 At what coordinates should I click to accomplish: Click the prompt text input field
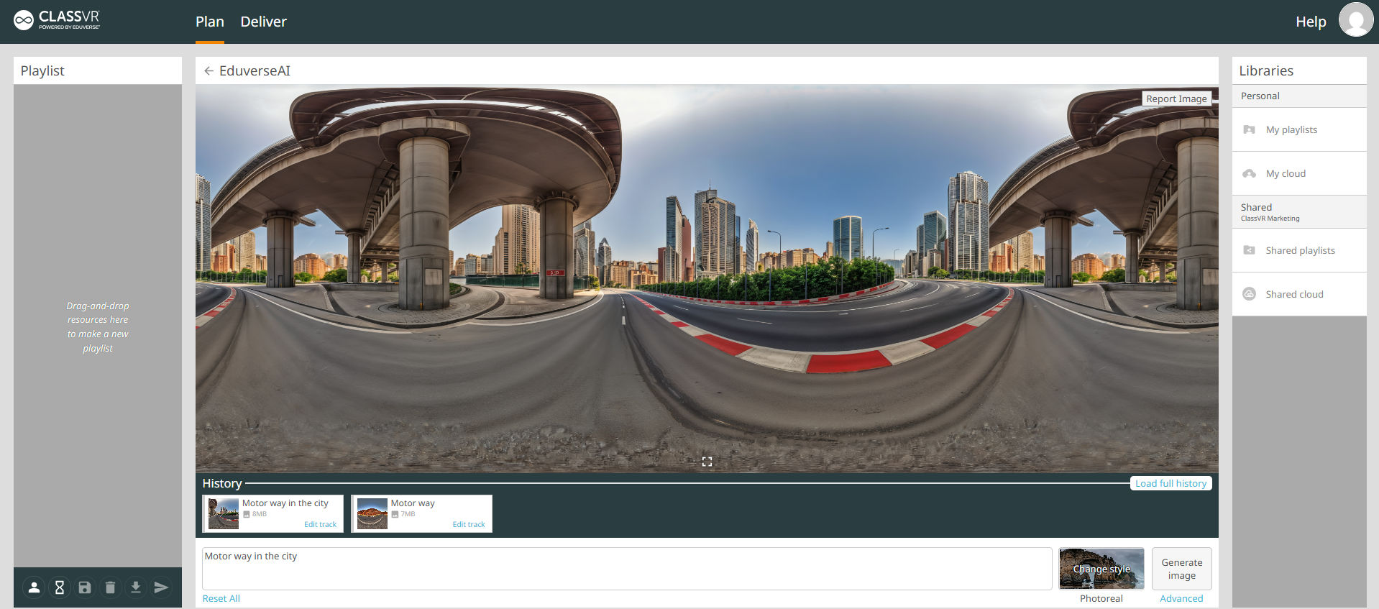coord(627,569)
